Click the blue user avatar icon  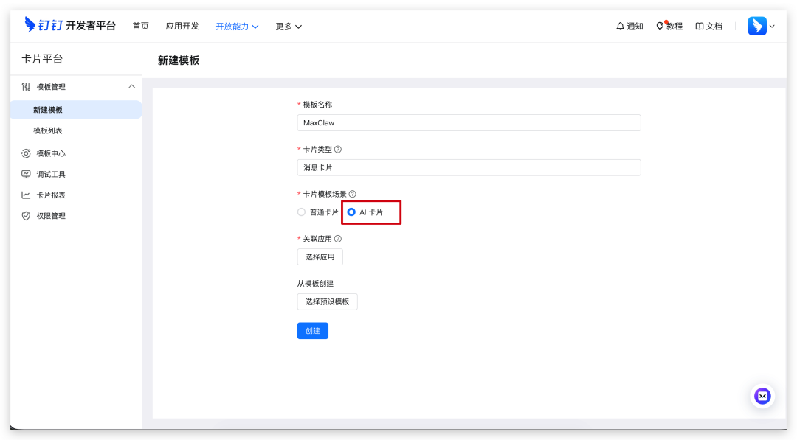tap(757, 26)
